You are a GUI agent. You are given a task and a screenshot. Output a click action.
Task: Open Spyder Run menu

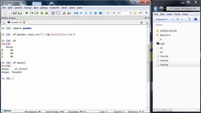pyautogui.click(x=36, y=8)
